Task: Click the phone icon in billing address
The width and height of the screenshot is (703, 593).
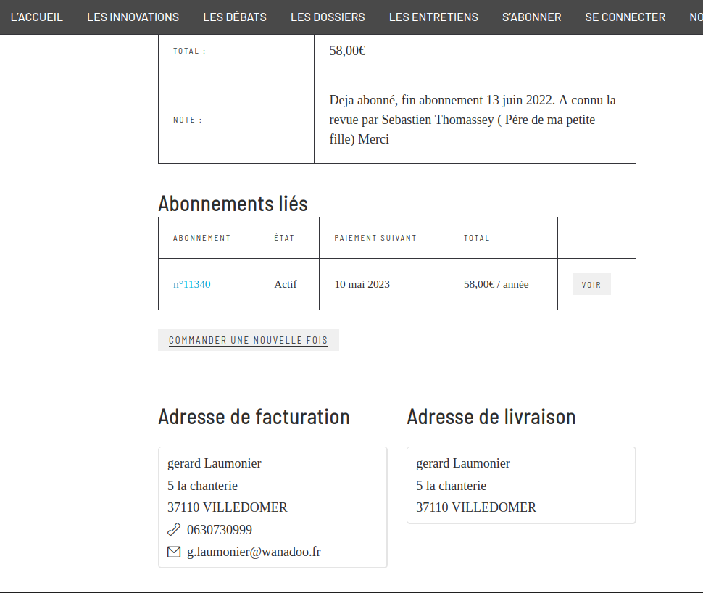Action: [174, 529]
